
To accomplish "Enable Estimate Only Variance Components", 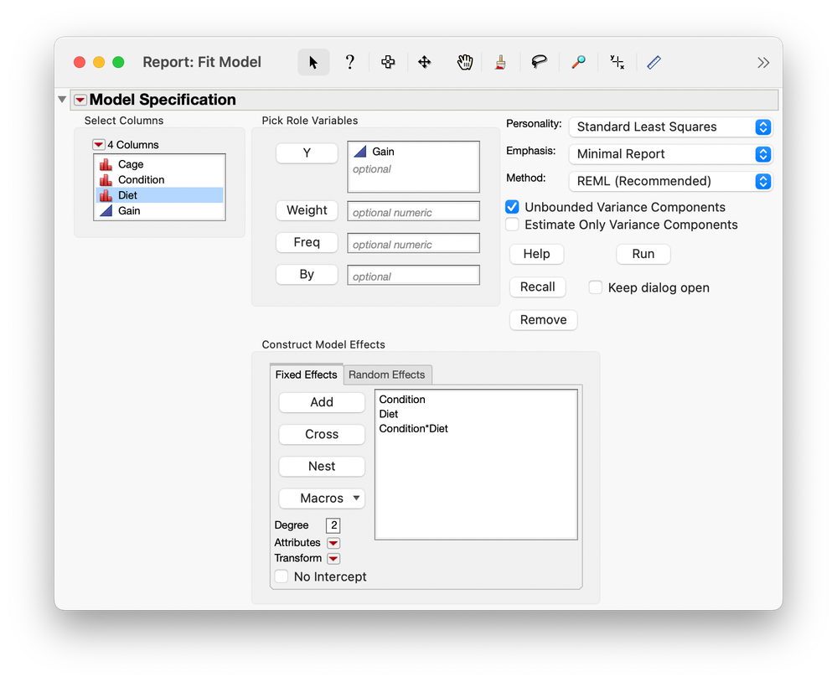I will pyautogui.click(x=511, y=225).
